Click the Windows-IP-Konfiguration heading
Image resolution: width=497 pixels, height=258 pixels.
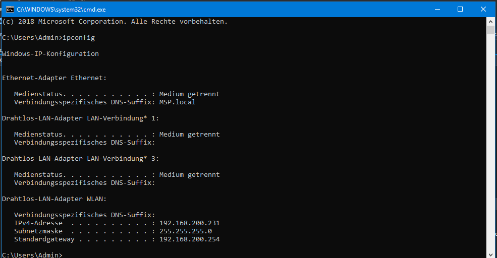(x=50, y=54)
